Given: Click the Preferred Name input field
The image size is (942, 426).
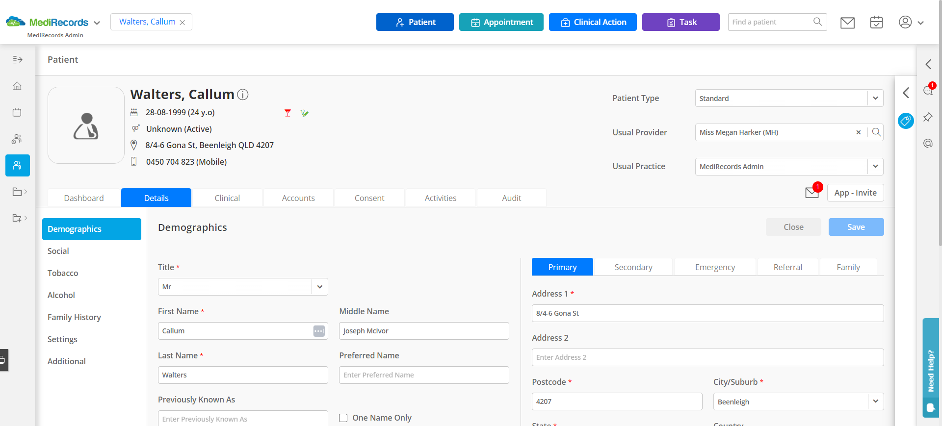Looking at the screenshot, I should tap(424, 375).
